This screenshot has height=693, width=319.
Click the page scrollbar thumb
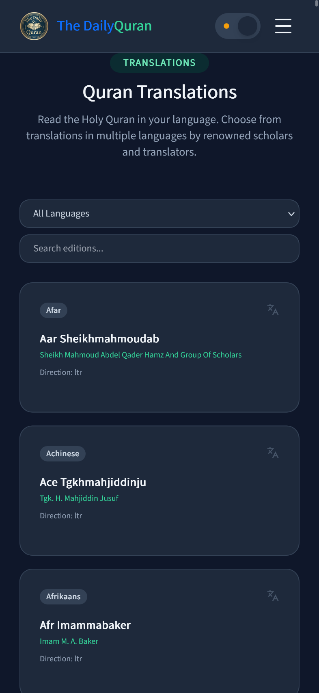317,4
